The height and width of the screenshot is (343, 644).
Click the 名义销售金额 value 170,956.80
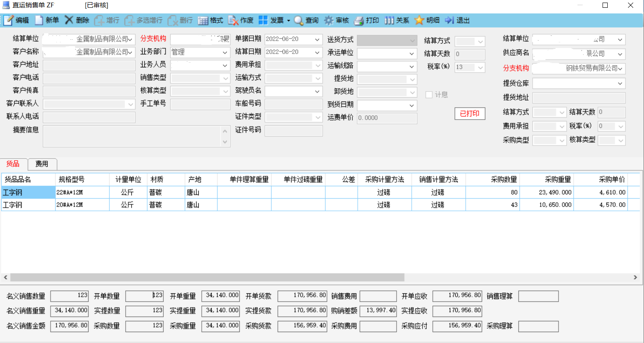(70, 326)
